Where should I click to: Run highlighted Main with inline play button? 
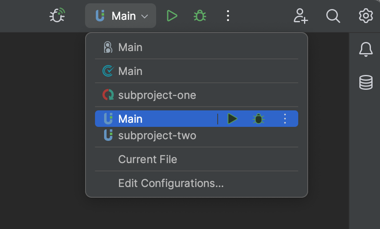233,119
